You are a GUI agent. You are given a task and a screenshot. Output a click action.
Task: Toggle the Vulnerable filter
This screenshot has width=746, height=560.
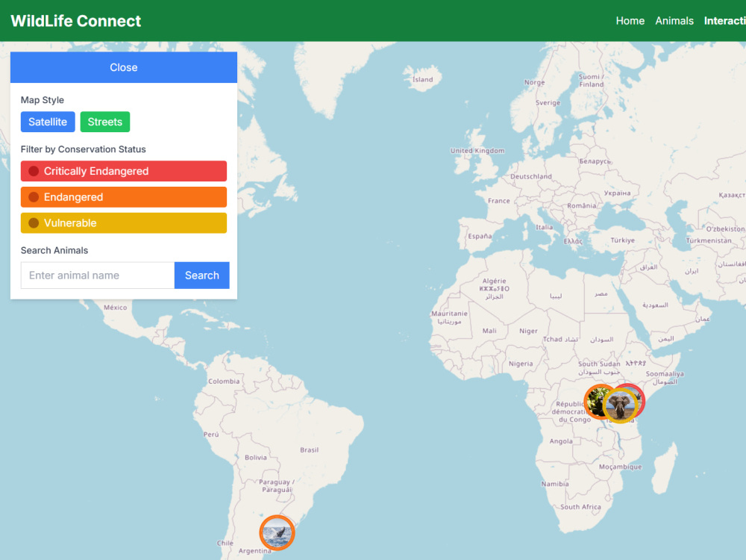click(x=124, y=223)
